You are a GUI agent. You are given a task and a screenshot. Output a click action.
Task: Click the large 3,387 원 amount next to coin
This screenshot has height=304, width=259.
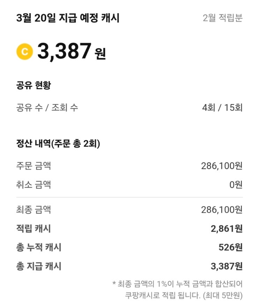[71, 52]
